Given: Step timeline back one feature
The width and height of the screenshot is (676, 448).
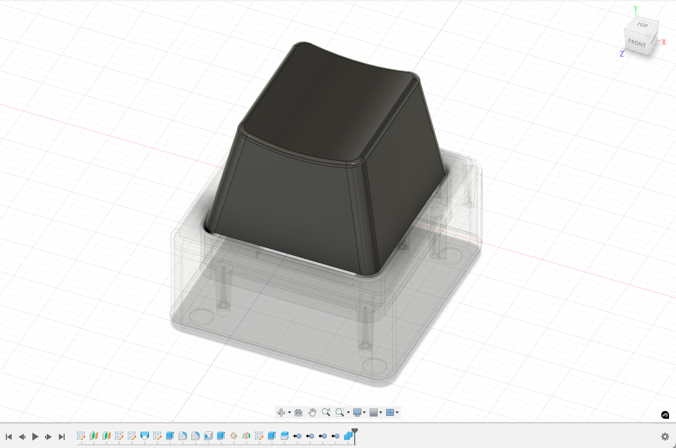Looking at the screenshot, I should tap(22, 437).
